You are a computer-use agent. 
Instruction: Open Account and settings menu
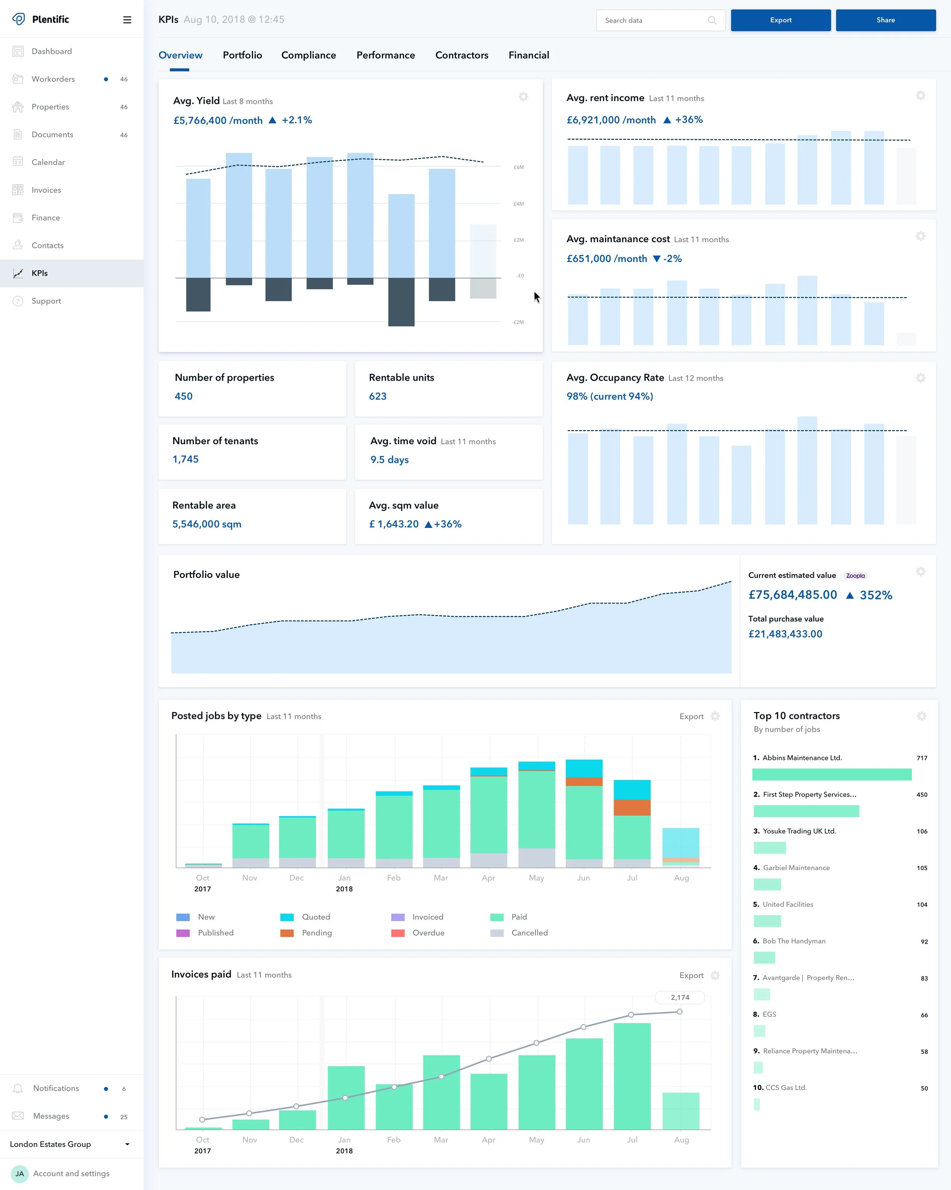(71, 1173)
